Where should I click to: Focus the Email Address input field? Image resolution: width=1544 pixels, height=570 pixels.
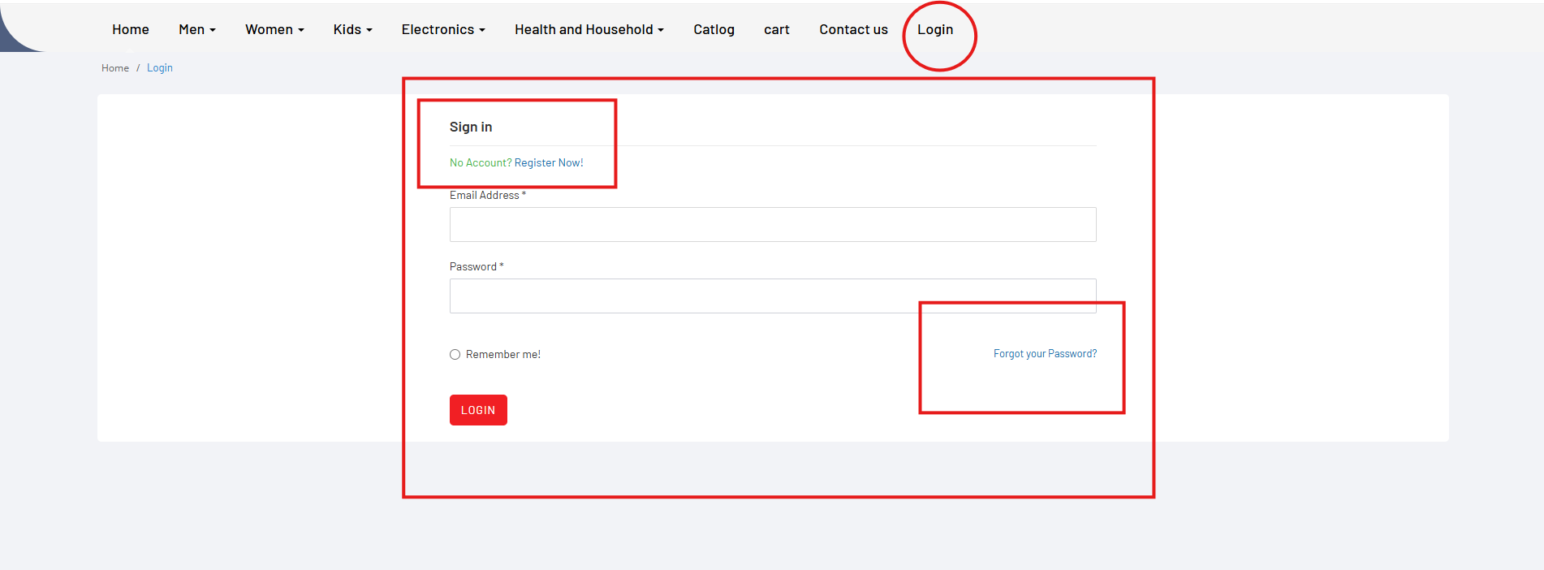coord(772,225)
